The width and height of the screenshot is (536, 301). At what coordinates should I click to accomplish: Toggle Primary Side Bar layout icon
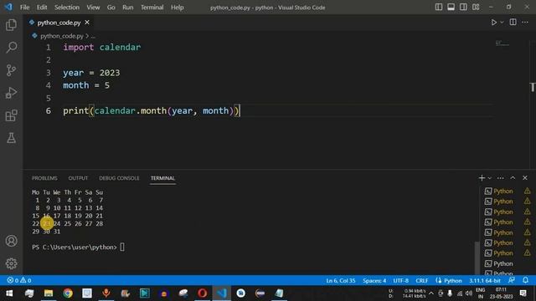point(439,8)
